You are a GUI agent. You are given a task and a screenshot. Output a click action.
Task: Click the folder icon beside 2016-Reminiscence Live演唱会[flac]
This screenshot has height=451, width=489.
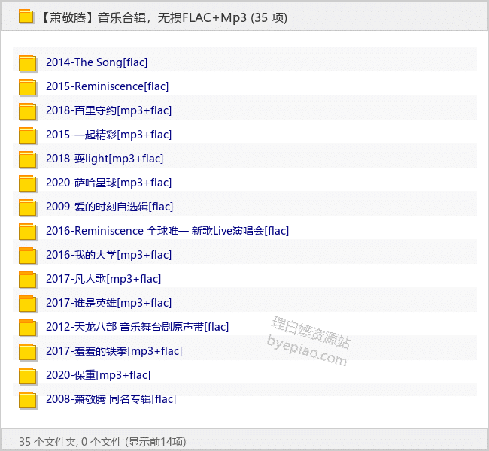pyautogui.click(x=28, y=232)
